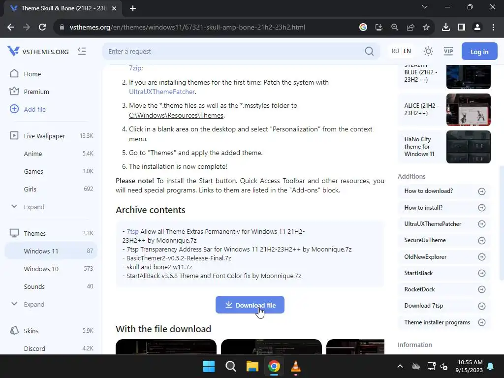Open taskbar Search

[231, 366]
